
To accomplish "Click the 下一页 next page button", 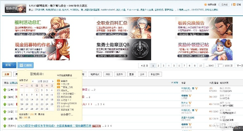I will pyautogui.click(x=239, y=65).
